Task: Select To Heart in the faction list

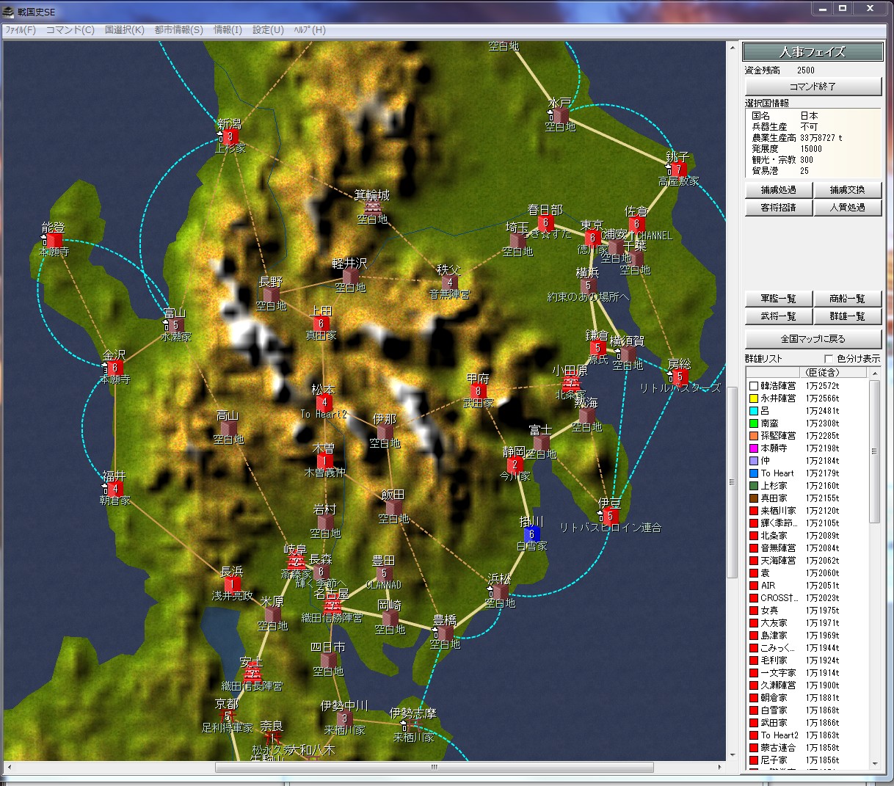Action: point(777,473)
